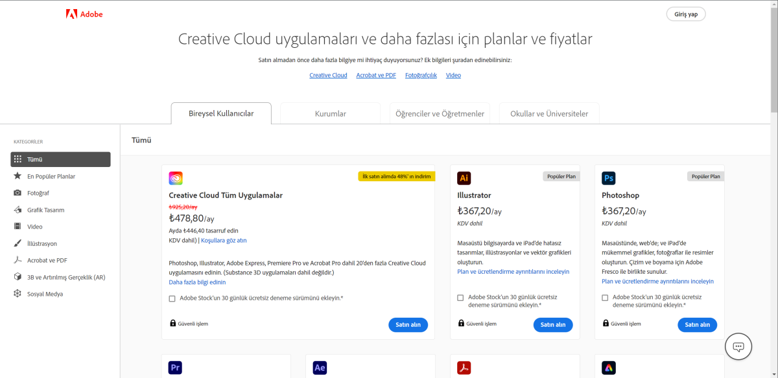Select Sosyal Medya category label
Screen dimensions: 778x378
[45, 294]
